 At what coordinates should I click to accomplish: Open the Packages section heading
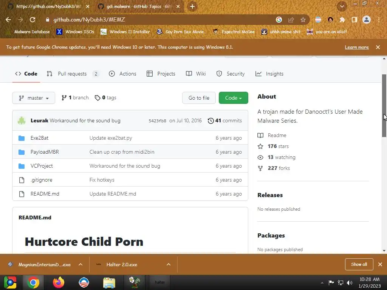coord(271,236)
